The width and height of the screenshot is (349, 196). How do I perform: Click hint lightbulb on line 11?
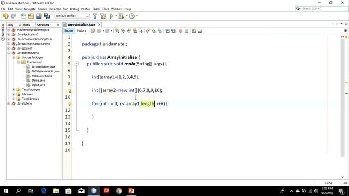pos(70,104)
